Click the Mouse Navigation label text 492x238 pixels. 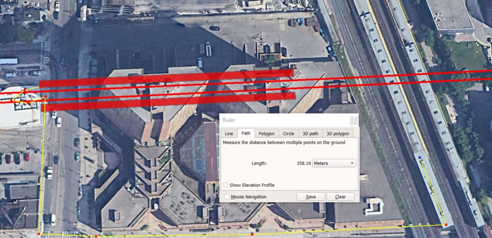248,197
